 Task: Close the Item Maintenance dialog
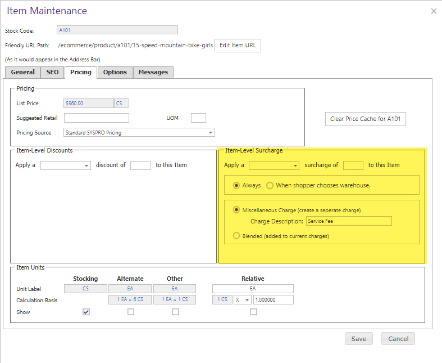(434, 11)
